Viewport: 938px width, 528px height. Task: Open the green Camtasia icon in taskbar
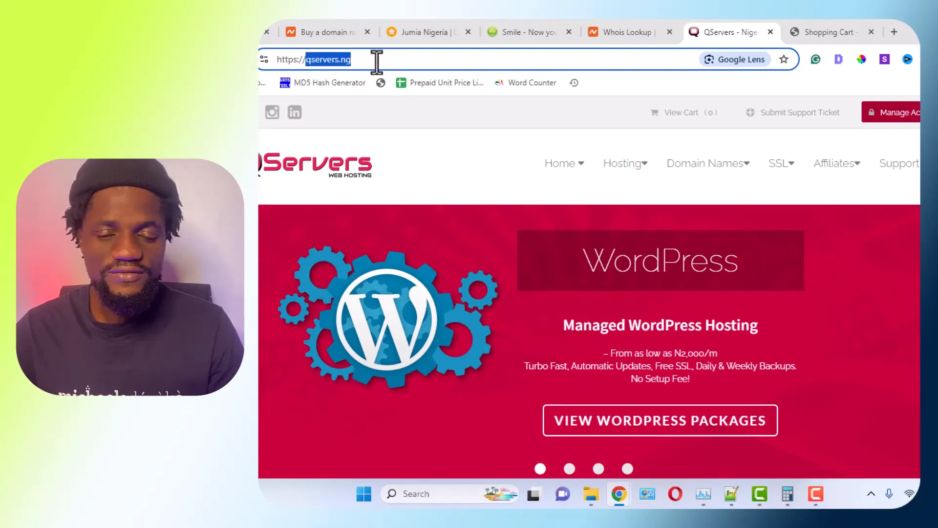tap(760, 494)
